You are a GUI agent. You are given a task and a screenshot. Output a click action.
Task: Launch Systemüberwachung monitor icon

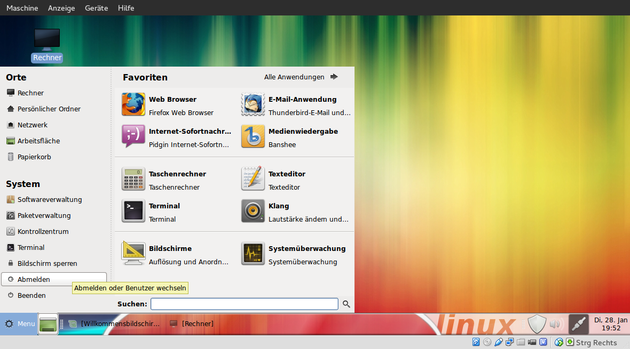[x=253, y=254]
